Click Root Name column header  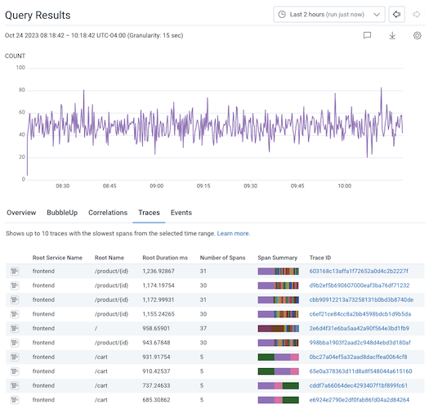tap(109, 258)
